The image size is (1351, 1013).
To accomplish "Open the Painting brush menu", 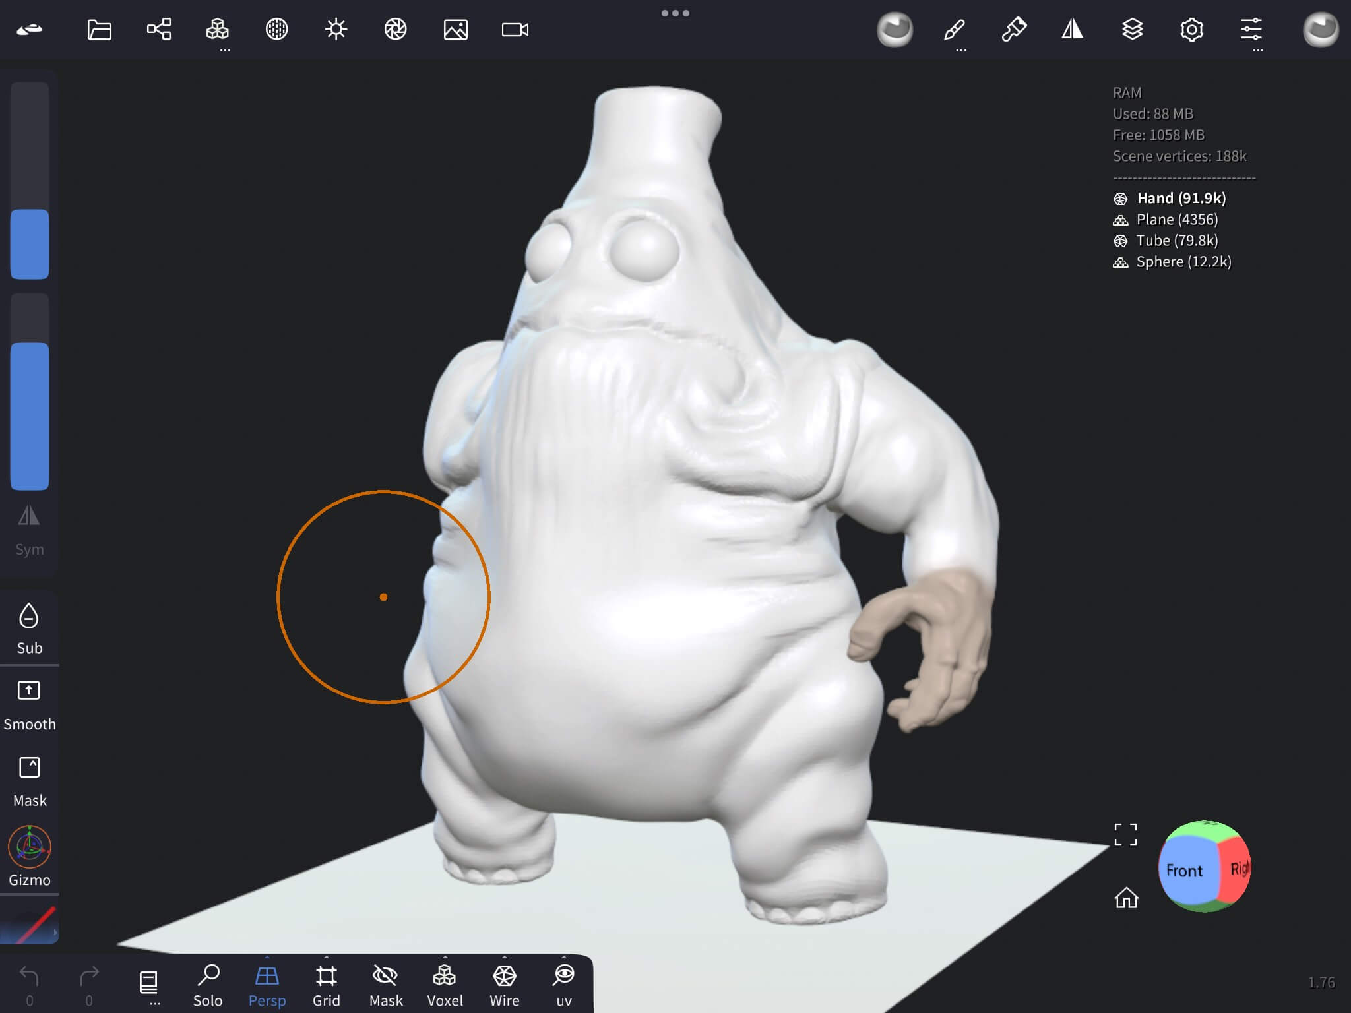I will click(1014, 30).
